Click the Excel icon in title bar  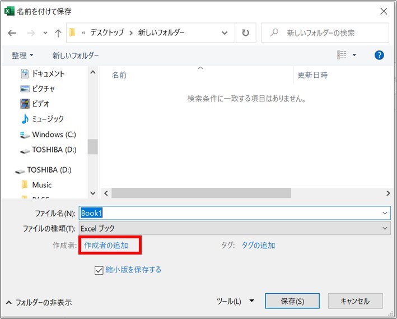pos(10,11)
